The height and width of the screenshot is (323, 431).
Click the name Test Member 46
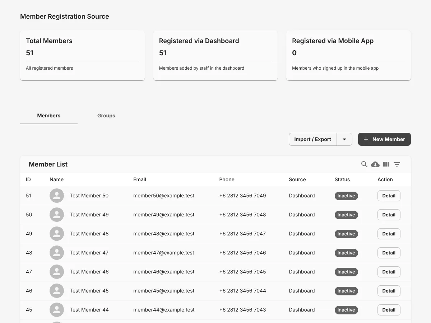pyautogui.click(x=89, y=272)
